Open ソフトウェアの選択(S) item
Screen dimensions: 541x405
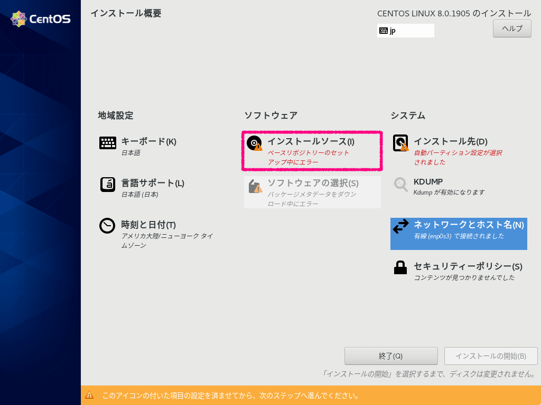pos(312,192)
